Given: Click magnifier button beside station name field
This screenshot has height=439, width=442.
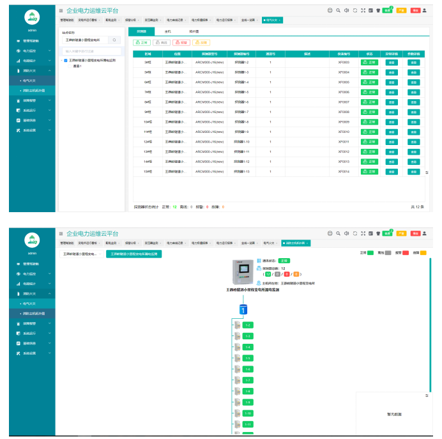Looking at the screenshot, I should (114, 40).
